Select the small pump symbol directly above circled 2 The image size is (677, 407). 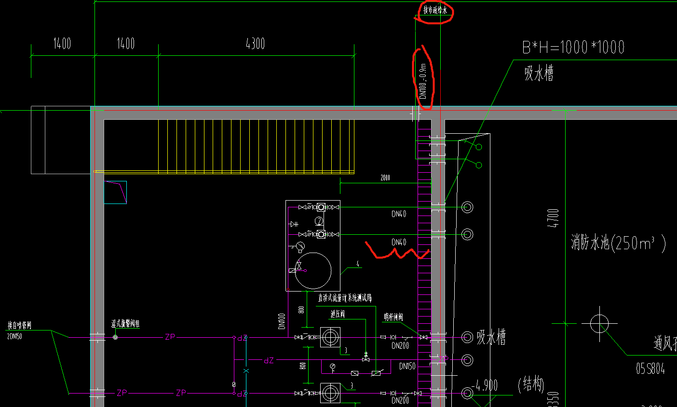coord(321,207)
